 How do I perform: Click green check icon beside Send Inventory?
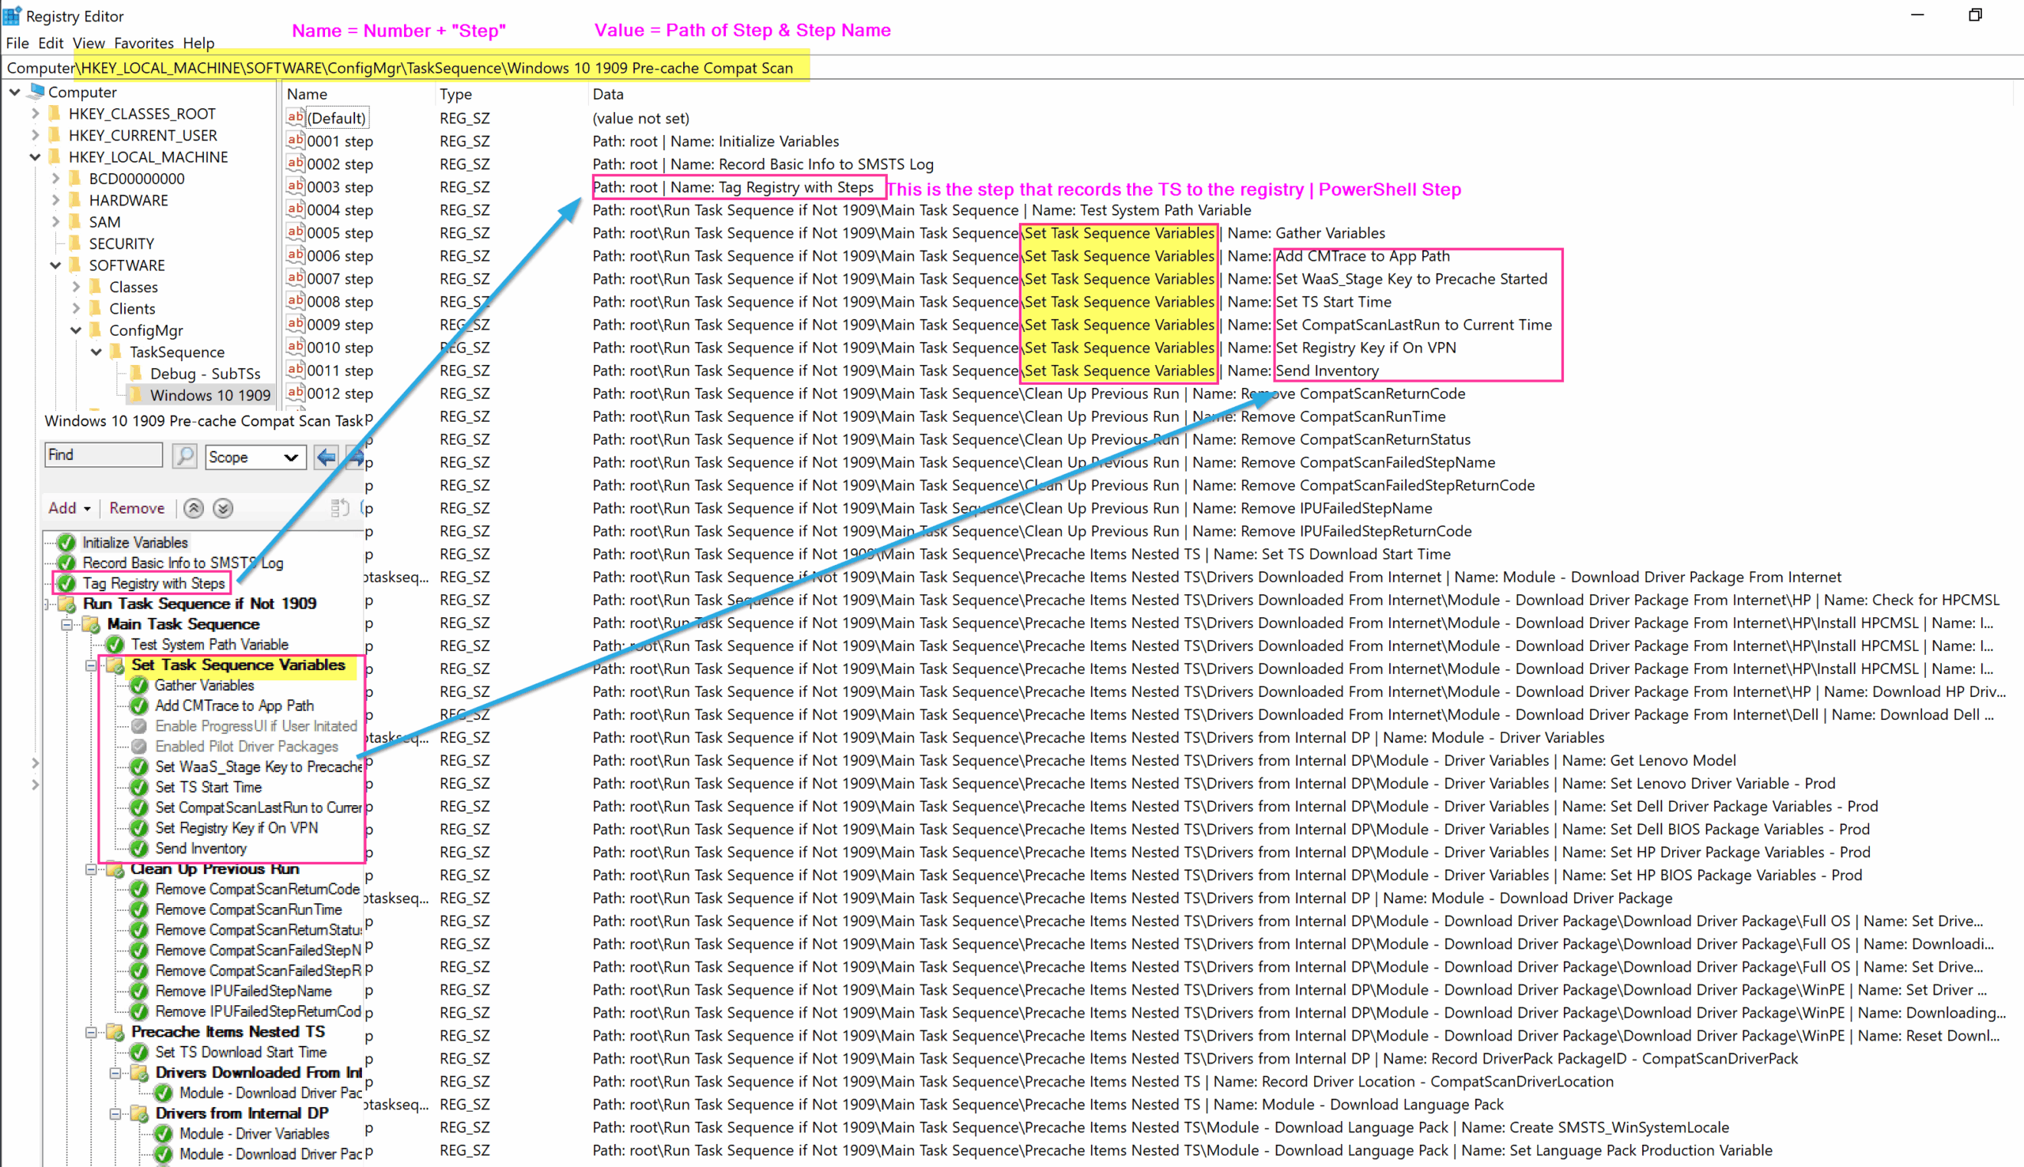[139, 848]
